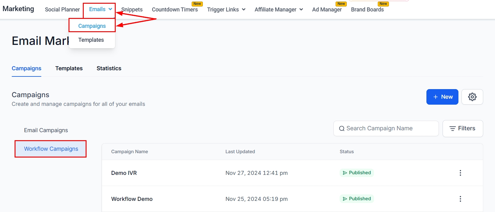The image size is (495, 212).
Task: Expand the Emails dropdown chevron
Action: click(x=110, y=9)
